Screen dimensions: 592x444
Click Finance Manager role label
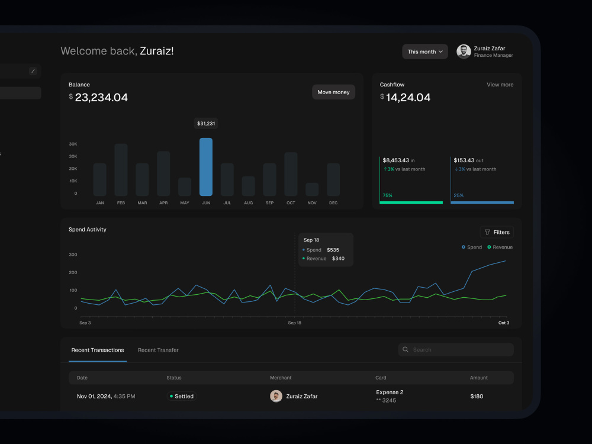tap(494, 55)
